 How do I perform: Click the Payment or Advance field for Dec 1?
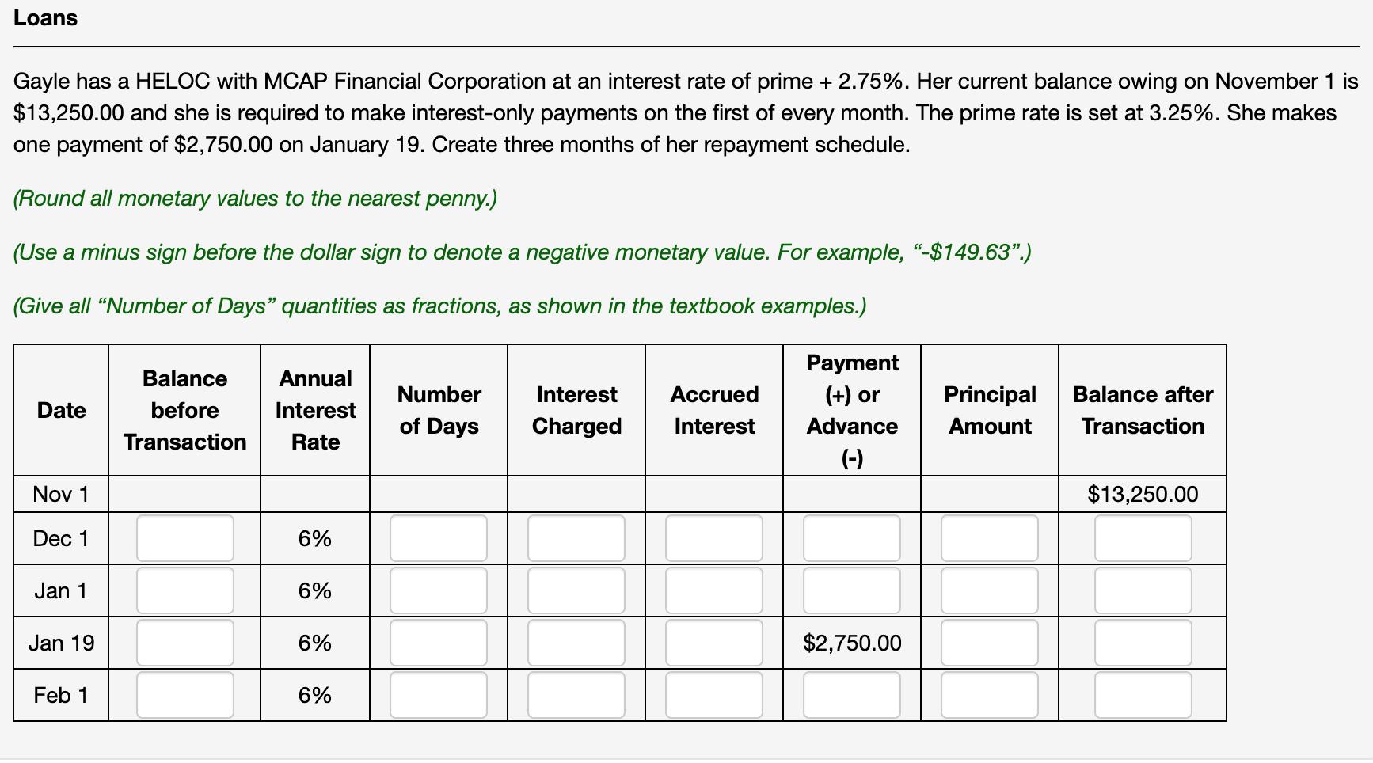tap(851, 538)
